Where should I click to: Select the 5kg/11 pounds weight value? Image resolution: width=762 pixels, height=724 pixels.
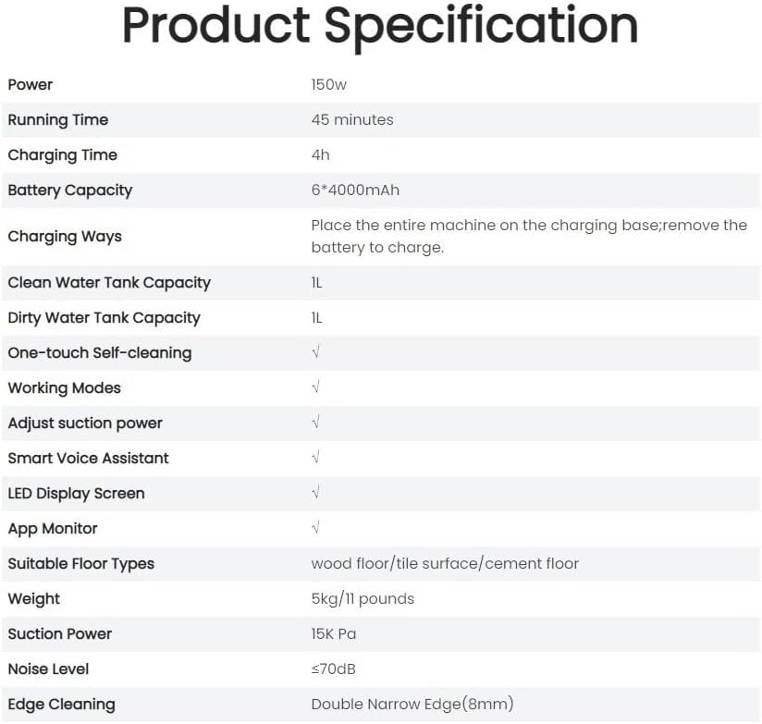coord(363,598)
